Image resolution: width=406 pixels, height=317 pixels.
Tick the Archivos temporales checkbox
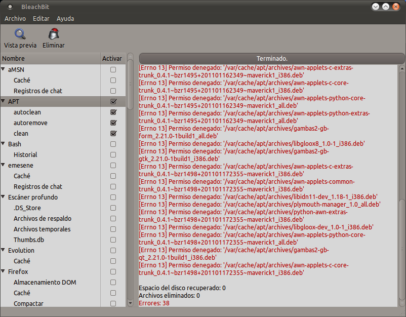pos(113,229)
